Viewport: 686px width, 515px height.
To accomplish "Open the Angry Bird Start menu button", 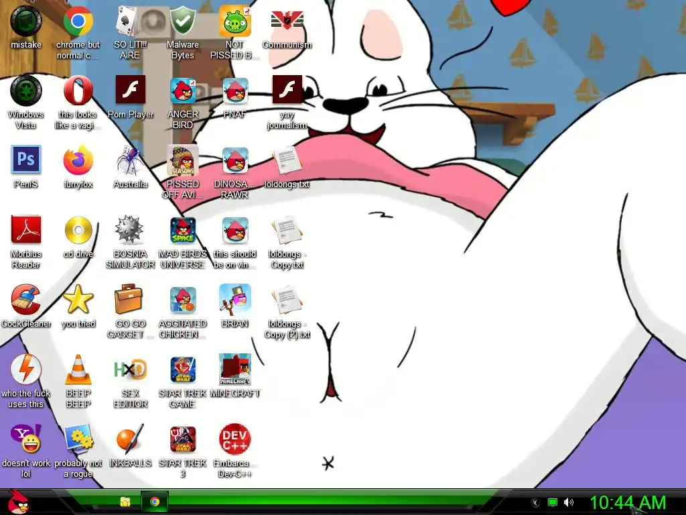I will [x=18, y=502].
